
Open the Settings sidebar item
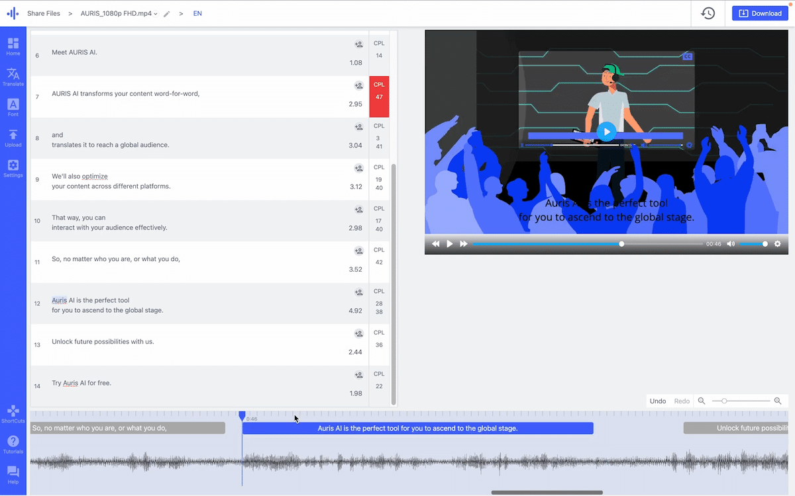tap(13, 168)
